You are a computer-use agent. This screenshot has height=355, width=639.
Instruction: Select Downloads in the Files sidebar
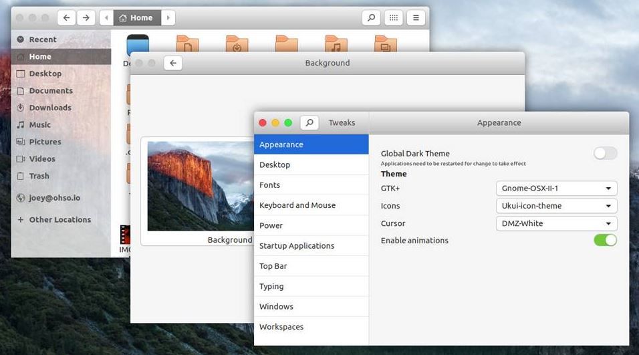[x=50, y=108]
